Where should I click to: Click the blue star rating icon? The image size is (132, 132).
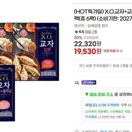tap(76, 32)
